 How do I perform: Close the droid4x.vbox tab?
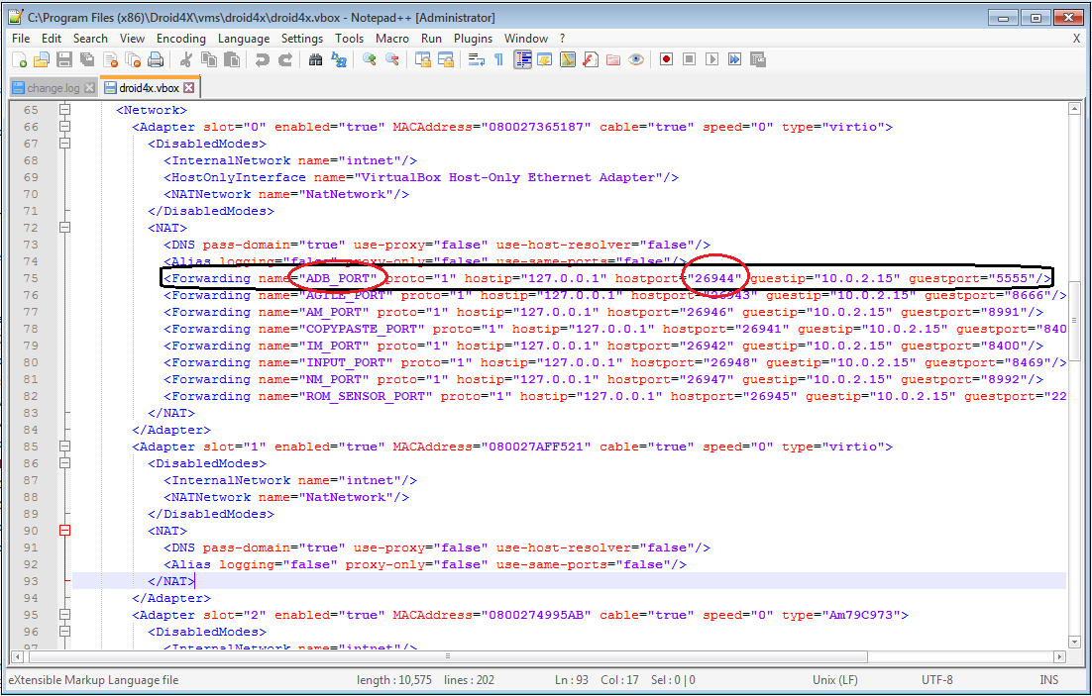189,88
